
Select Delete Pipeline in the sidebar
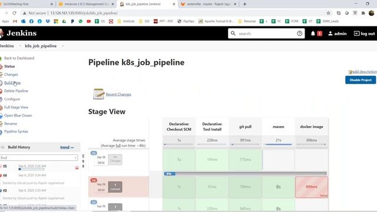pyautogui.click(x=16, y=91)
